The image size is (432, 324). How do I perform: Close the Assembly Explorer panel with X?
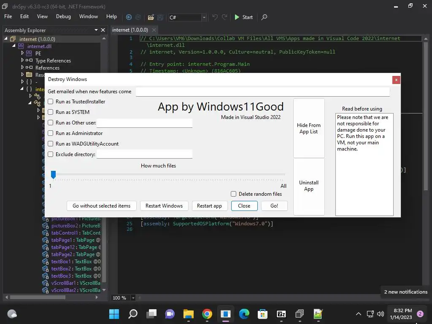coord(103,30)
